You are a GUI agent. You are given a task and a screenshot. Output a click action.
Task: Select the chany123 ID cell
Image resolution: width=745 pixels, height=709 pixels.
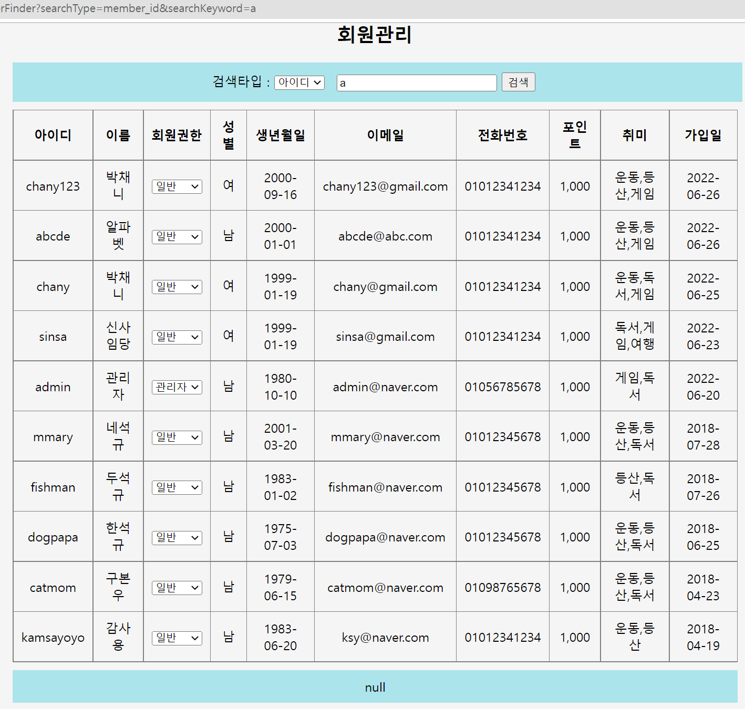pos(53,186)
